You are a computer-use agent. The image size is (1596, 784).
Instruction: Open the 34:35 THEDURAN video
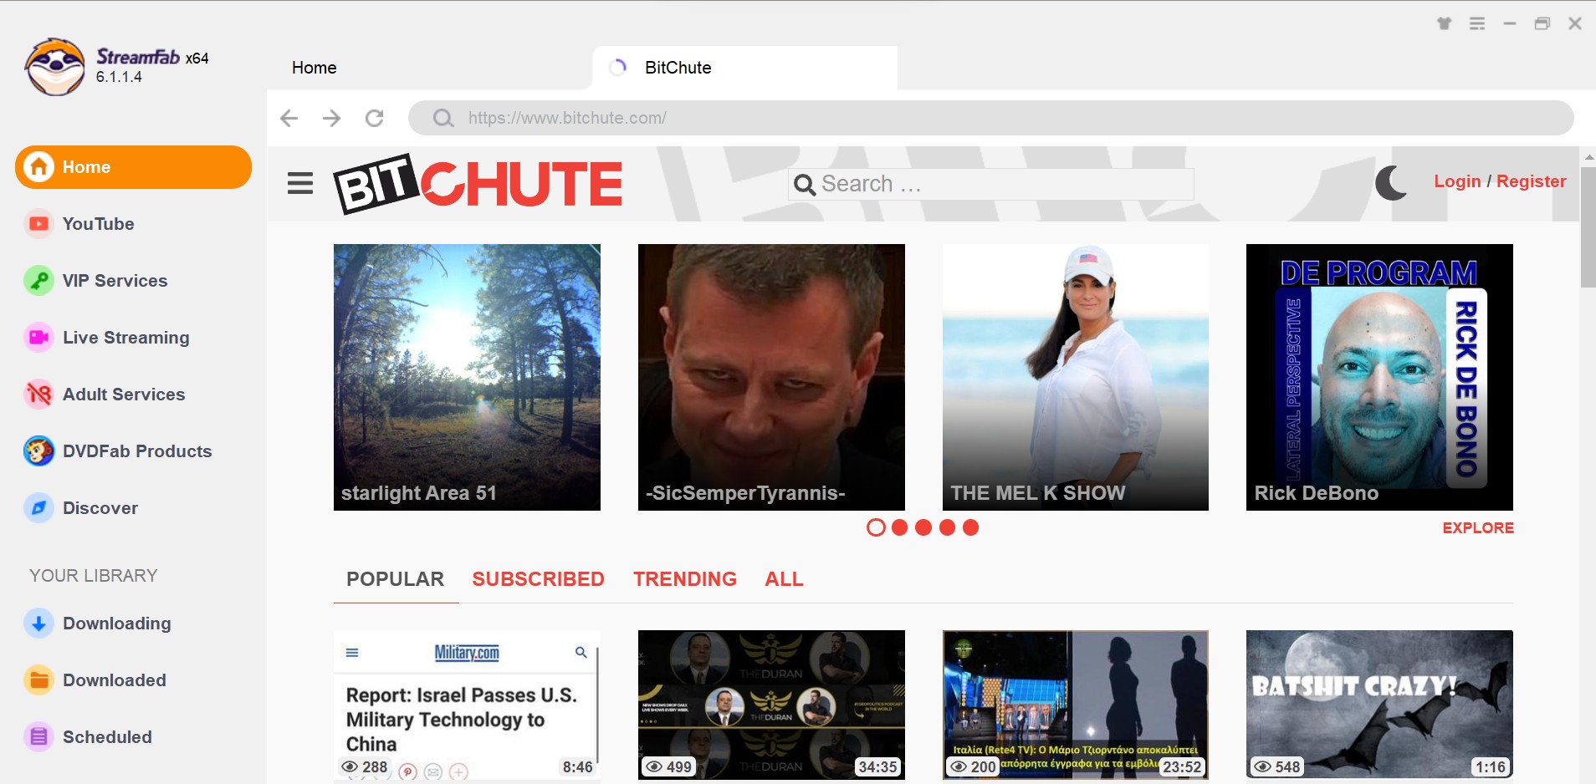coord(771,705)
